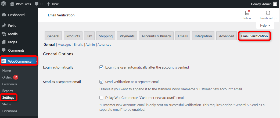The width and height of the screenshot is (280, 118).
Task: Go to Accounts & Privacy tab
Action: [x=156, y=36]
